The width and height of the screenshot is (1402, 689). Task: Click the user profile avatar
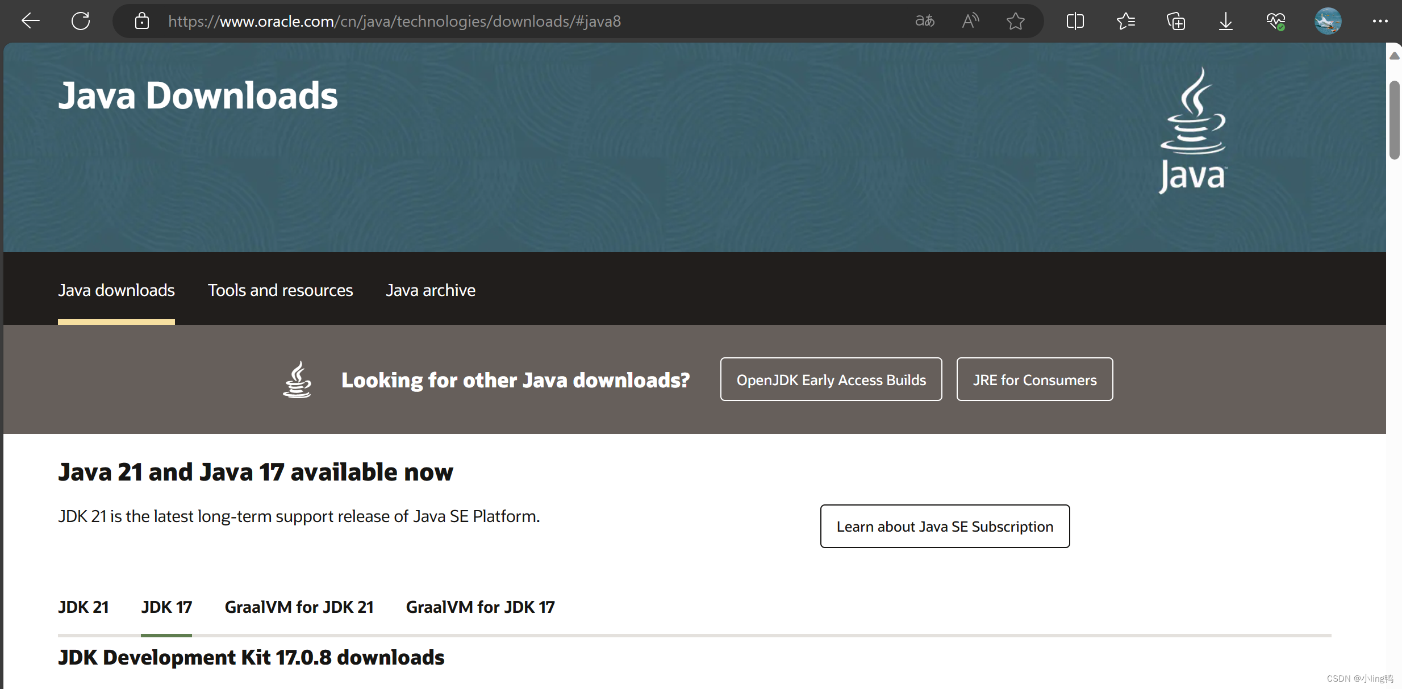pos(1328,21)
